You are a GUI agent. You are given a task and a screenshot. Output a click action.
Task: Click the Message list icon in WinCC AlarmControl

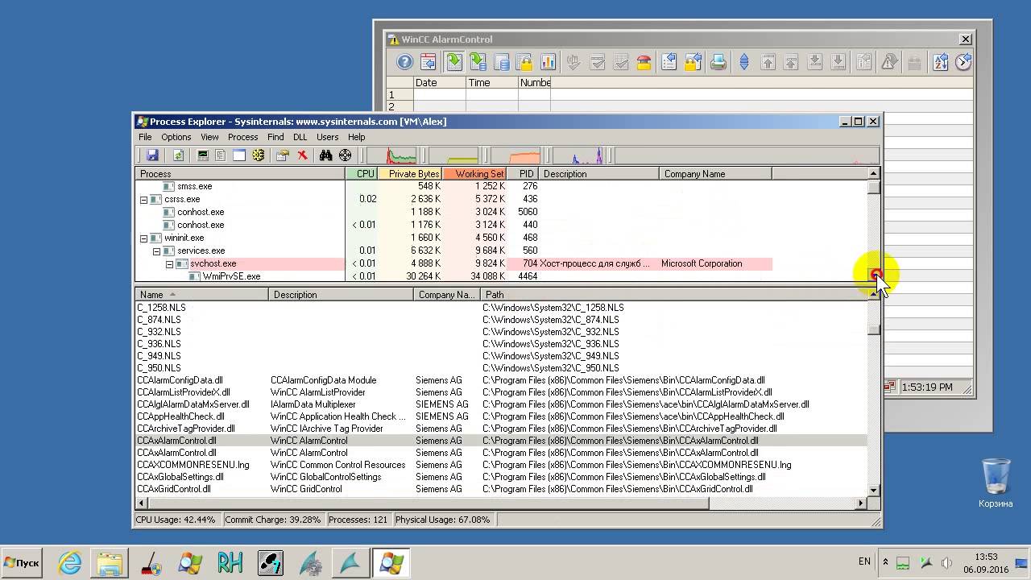pos(453,62)
